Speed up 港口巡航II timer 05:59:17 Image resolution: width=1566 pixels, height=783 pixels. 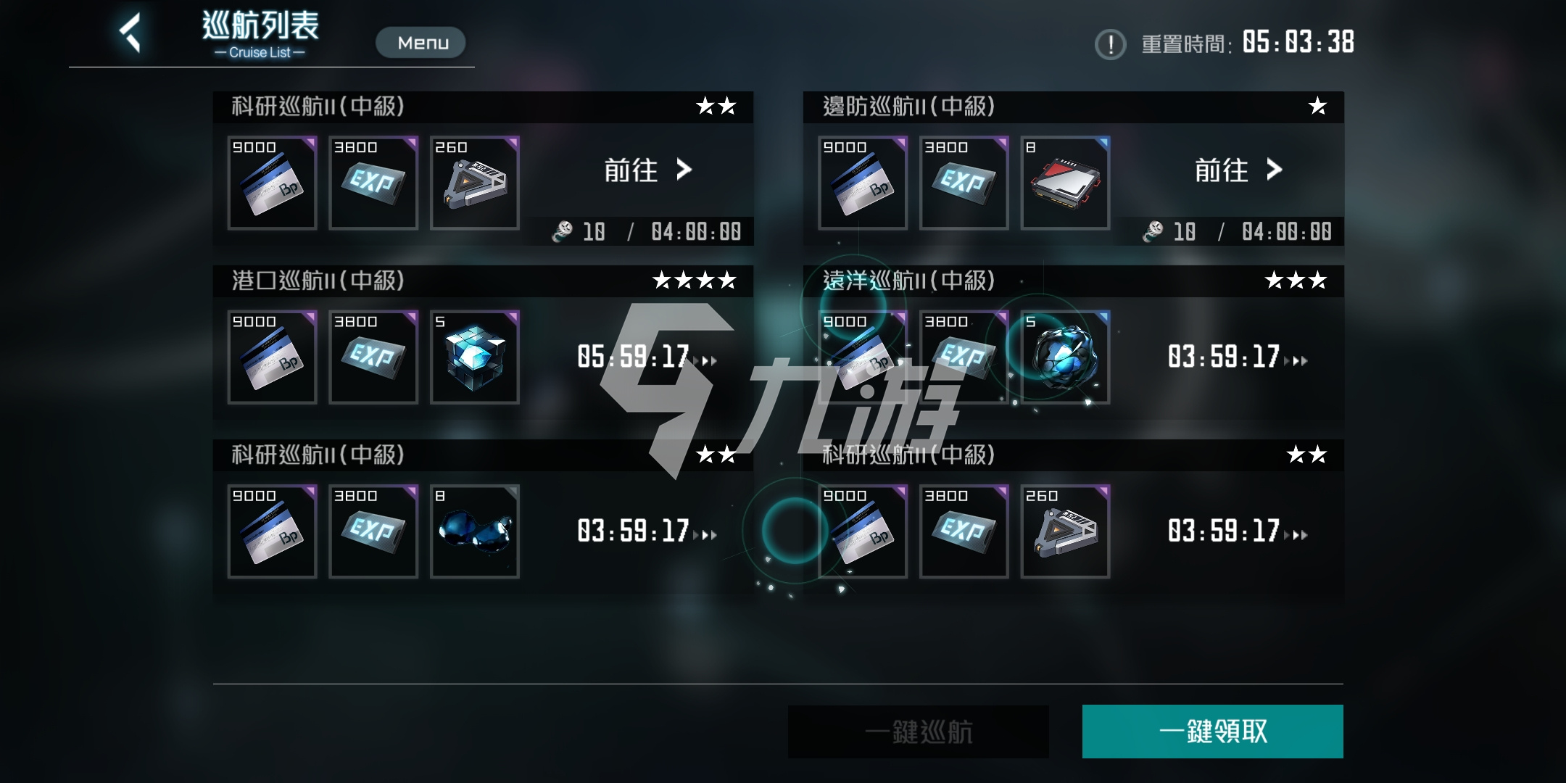coord(647,357)
